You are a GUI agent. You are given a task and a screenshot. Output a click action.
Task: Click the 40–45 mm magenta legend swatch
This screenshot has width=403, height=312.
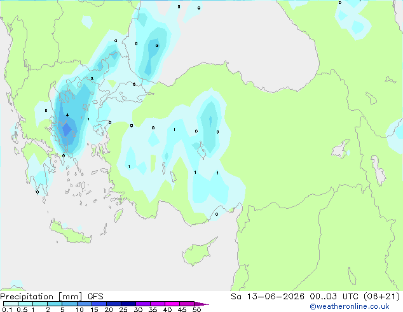172,304
